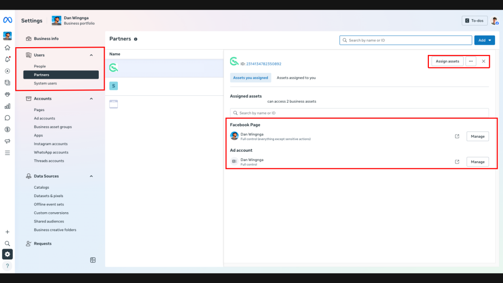Open Custom conversions
The height and width of the screenshot is (283, 503).
pos(51,213)
